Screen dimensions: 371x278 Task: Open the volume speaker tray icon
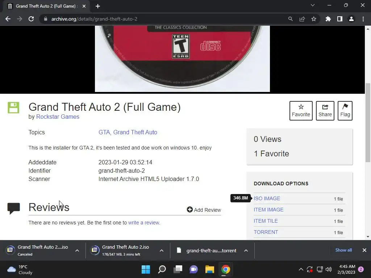pos(328,269)
